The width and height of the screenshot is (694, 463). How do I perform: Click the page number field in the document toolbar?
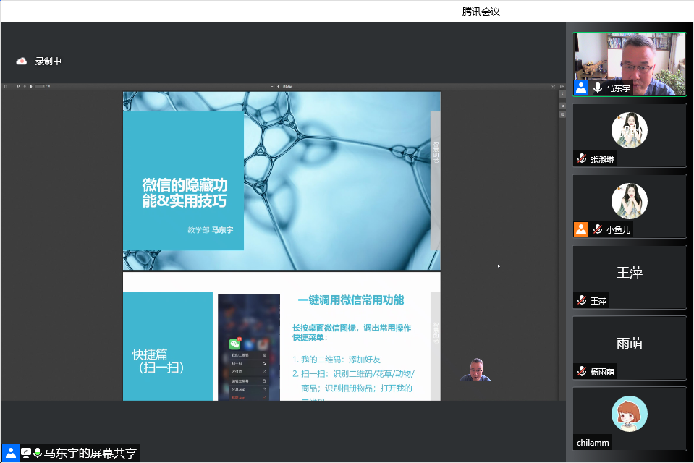coord(40,86)
